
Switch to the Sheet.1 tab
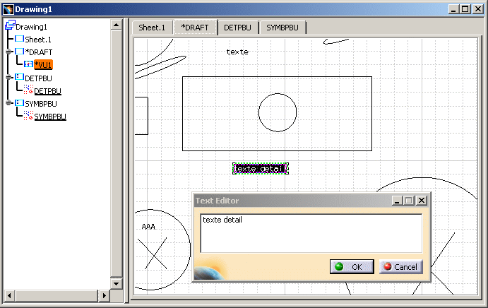[x=152, y=28]
